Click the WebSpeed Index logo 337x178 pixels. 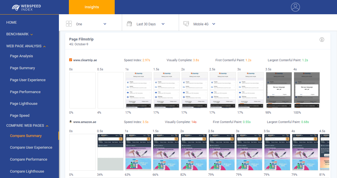(26, 7)
